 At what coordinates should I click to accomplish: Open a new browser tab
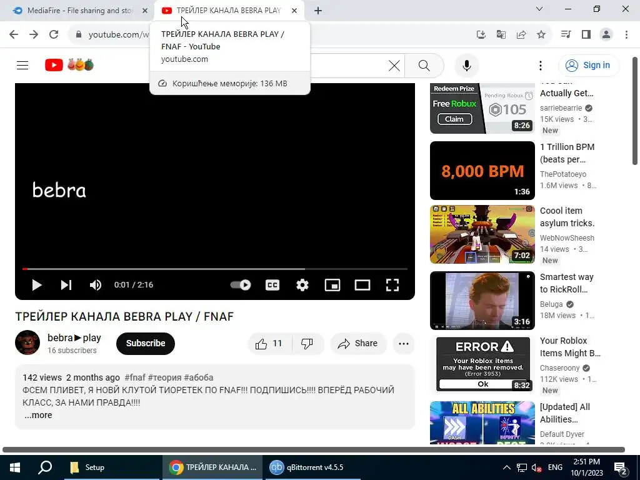[x=318, y=11]
